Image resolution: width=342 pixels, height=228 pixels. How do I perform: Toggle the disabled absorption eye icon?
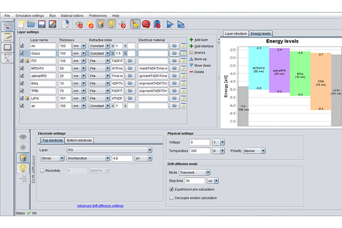point(79,24)
